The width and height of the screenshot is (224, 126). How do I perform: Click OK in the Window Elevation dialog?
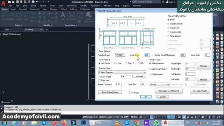(x=146, y=97)
